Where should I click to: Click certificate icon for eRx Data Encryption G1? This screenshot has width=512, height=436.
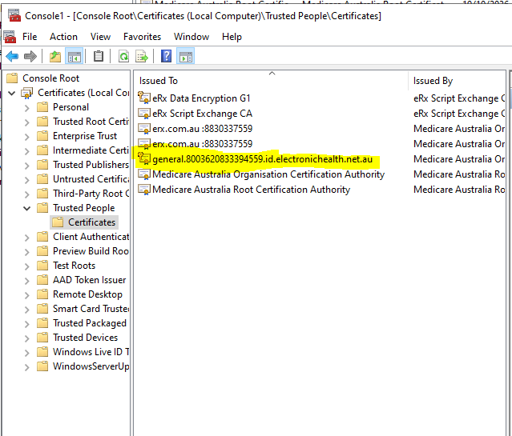pos(144,98)
